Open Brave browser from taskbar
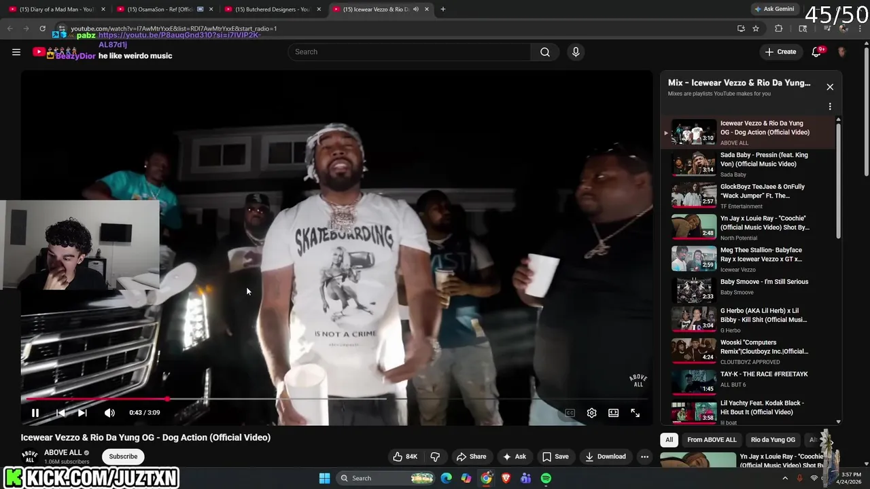 tap(506, 478)
